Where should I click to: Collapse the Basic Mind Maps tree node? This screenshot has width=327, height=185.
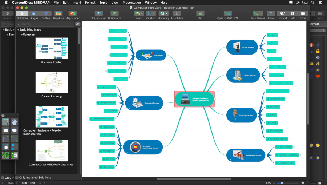tap(18, 29)
